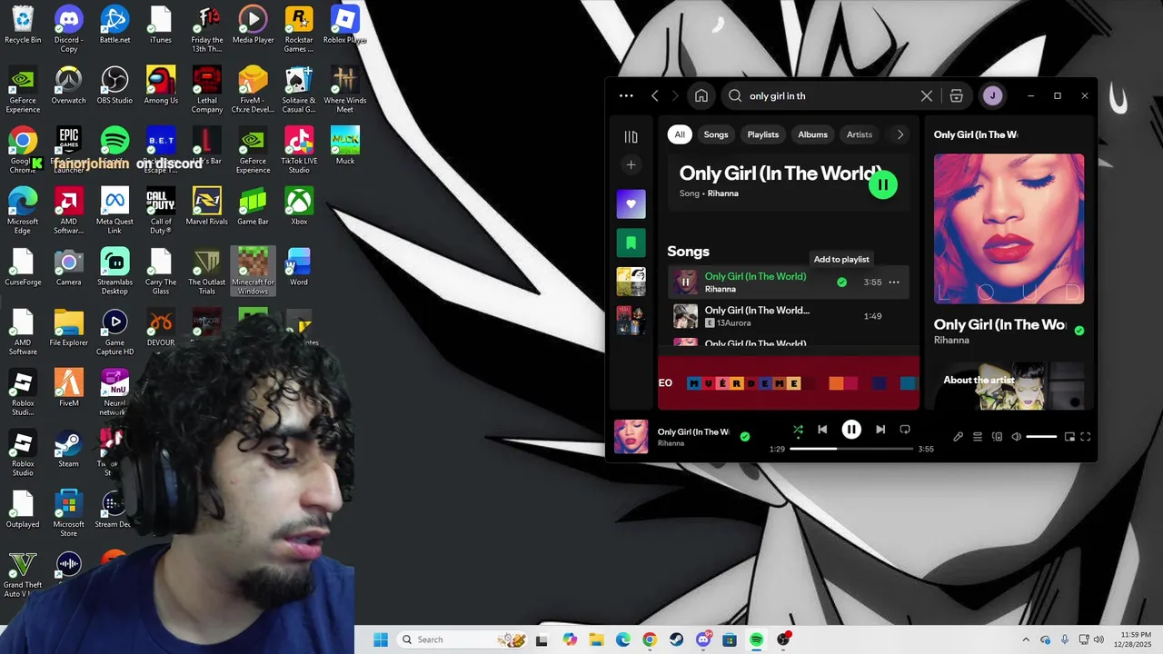
Task: Select the Marvel Rivals desktop icon
Action: pyautogui.click(x=206, y=207)
